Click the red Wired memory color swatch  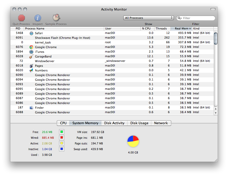[x=62, y=137]
